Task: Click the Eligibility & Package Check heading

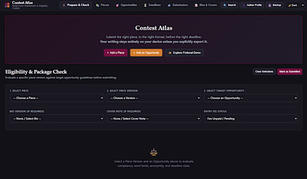Action: tap(36, 72)
